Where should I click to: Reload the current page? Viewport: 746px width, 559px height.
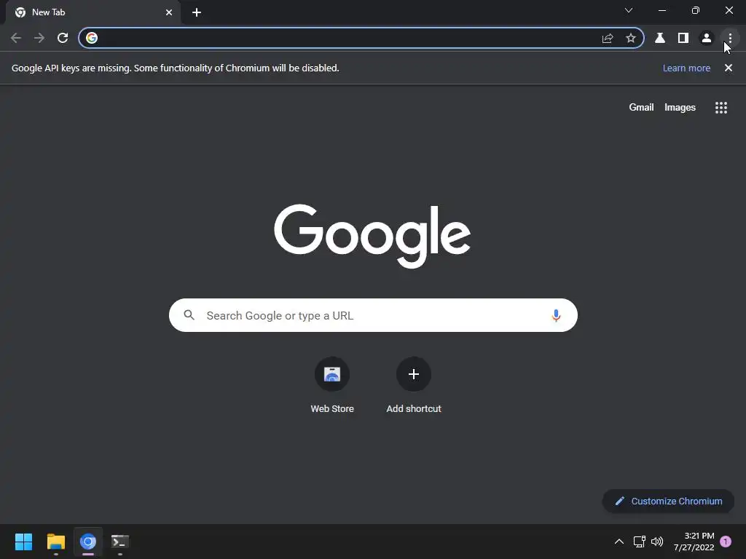coord(63,38)
